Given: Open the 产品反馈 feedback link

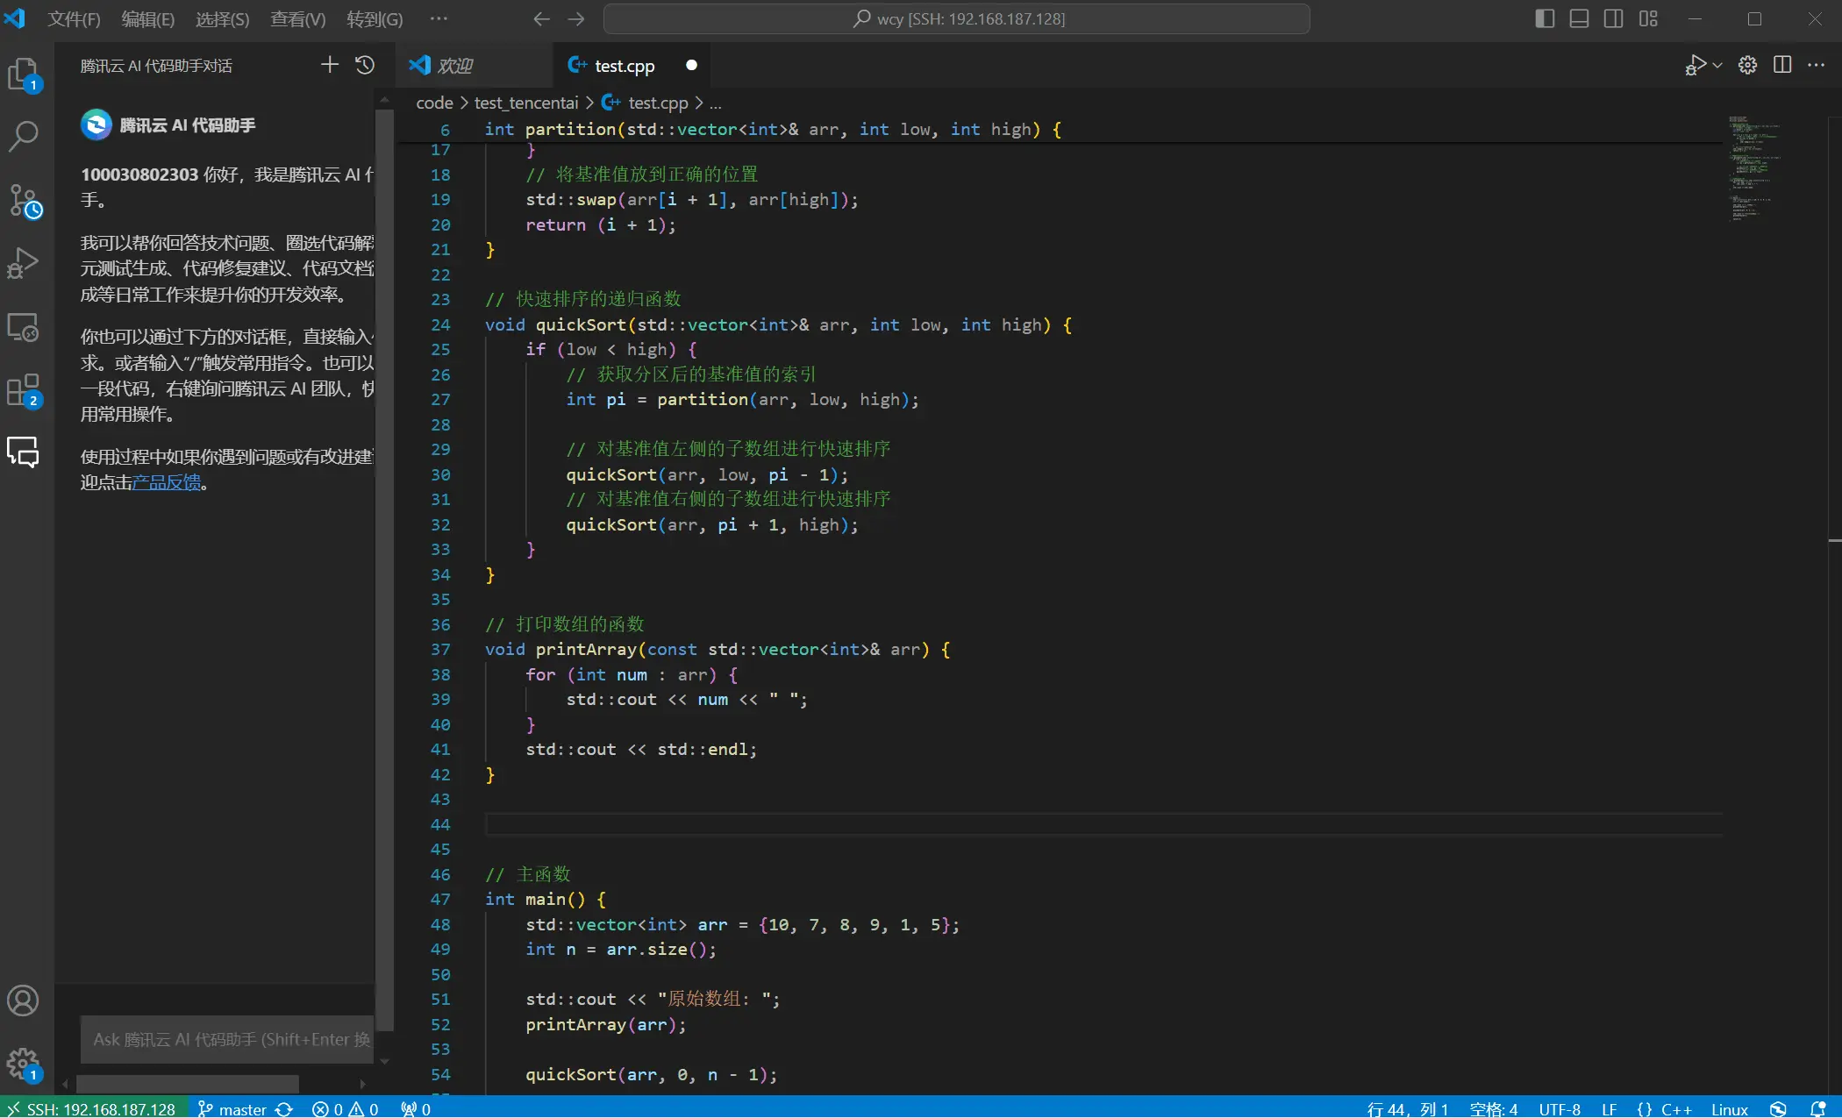Looking at the screenshot, I should (x=167, y=482).
